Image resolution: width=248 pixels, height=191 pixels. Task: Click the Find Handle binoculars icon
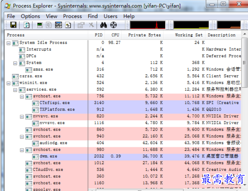point(103,25)
